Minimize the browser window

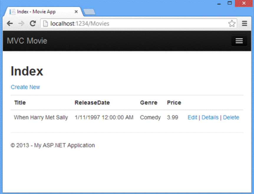point(219,4)
